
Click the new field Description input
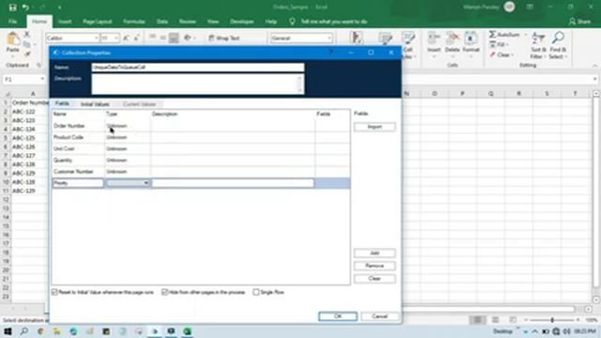tap(233, 183)
